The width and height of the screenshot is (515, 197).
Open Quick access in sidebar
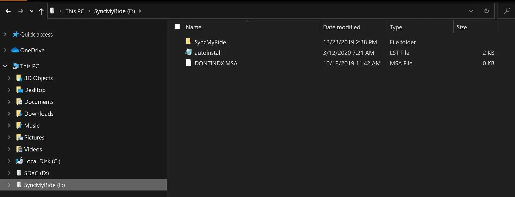coord(36,34)
